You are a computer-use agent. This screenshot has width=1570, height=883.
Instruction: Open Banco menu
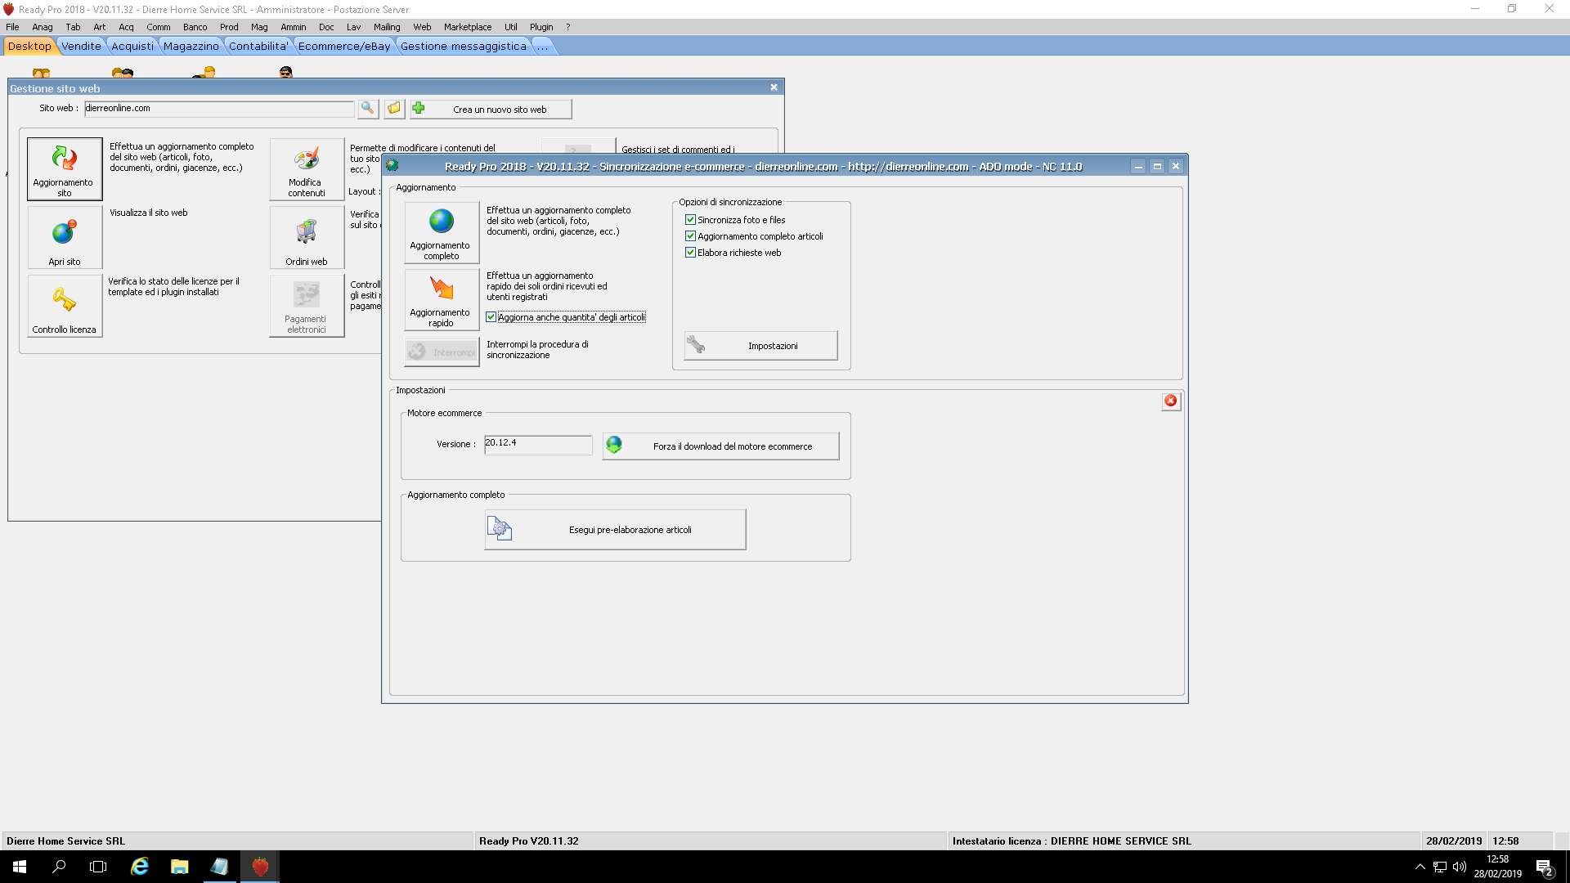point(195,27)
